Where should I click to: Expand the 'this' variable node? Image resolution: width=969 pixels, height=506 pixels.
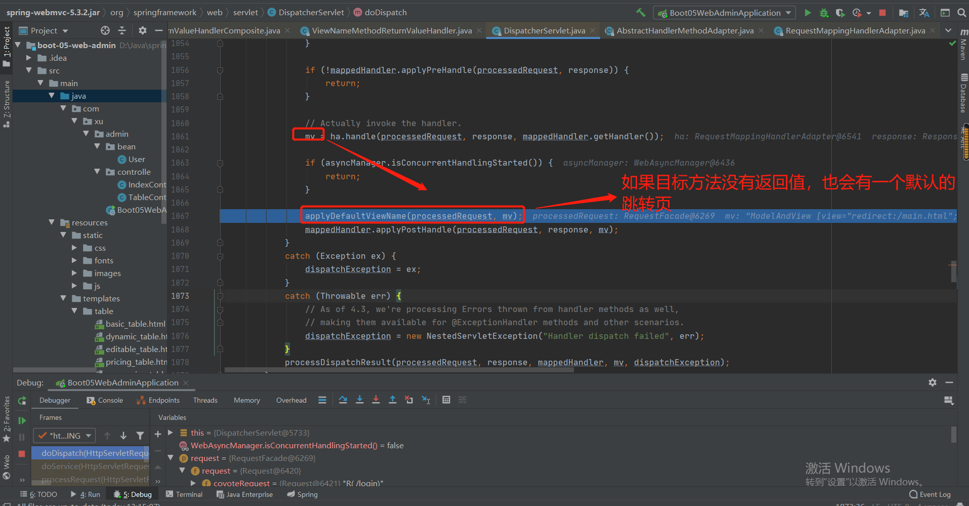171,433
